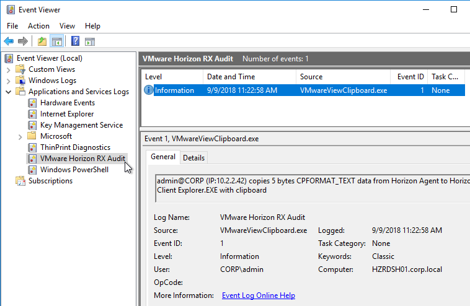Collapse Applications and Services Logs
The width and height of the screenshot is (470, 306).
click(9, 92)
